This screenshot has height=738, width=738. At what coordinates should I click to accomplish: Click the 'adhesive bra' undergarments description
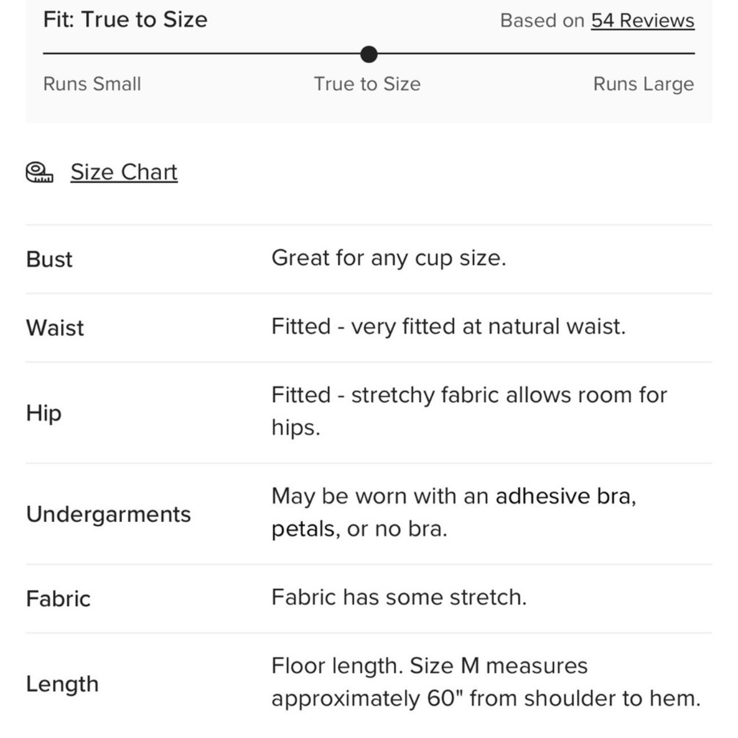(x=454, y=513)
